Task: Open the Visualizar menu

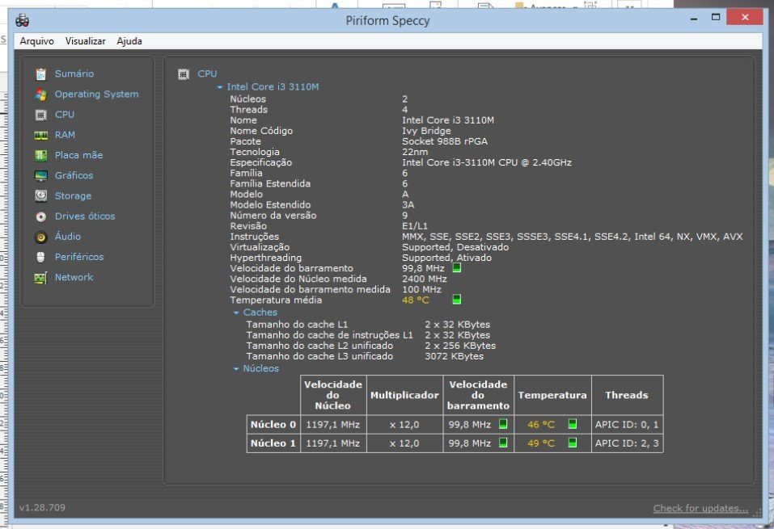Action: click(x=86, y=41)
